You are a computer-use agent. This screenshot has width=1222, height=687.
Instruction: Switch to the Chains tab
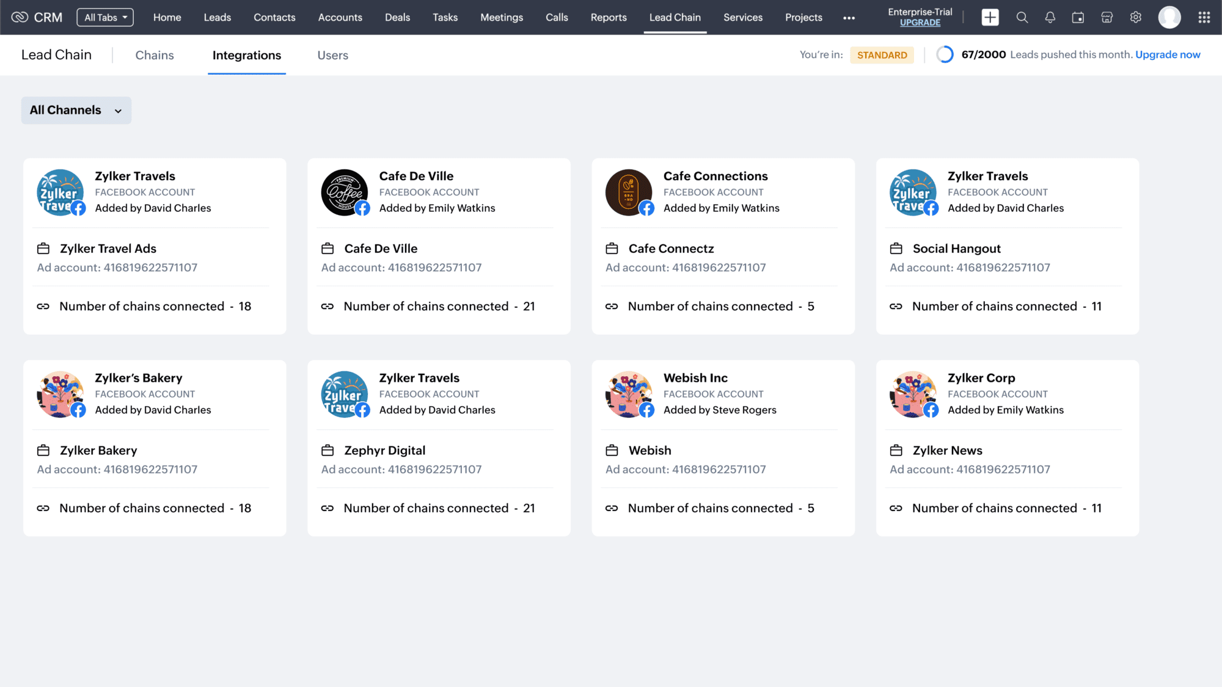click(x=155, y=55)
